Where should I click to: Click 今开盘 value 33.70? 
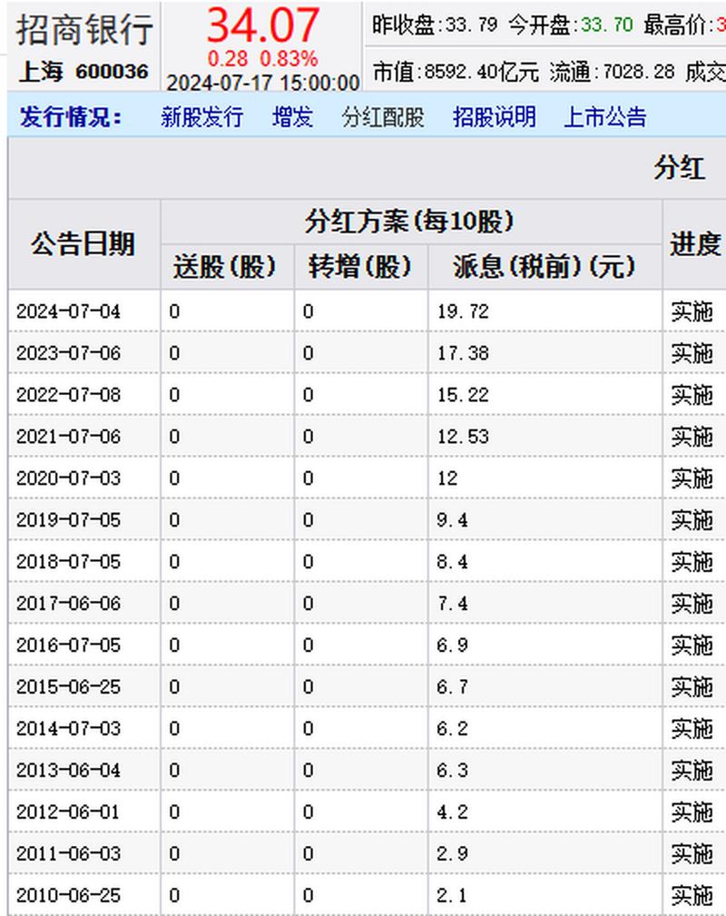tap(607, 25)
